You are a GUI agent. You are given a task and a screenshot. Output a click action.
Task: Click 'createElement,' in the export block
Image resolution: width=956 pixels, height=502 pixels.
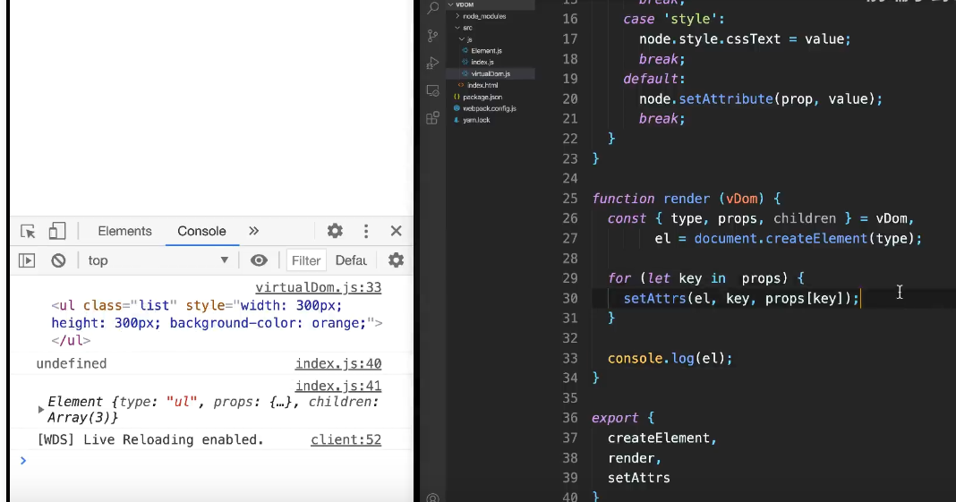pyautogui.click(x=662, y=438)
